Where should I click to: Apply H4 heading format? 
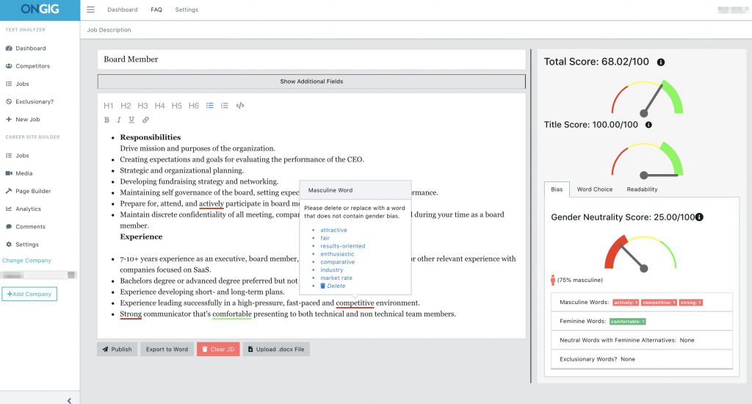point(159,106)
